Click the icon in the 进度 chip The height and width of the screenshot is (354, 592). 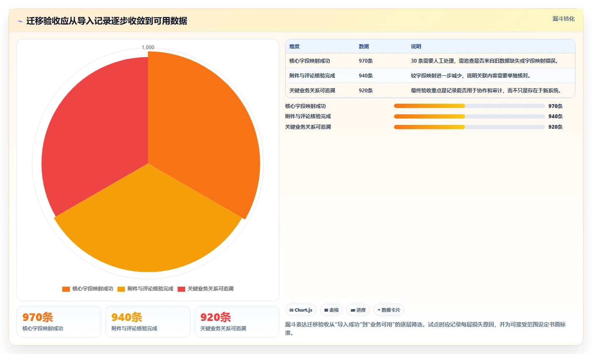pyautogui.click(x=352, y=310)
